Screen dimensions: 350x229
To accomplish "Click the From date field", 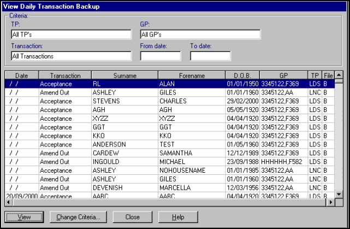I will pos(160,56).
